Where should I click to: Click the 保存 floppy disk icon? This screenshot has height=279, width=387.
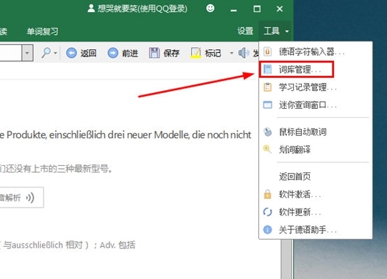click(155, 53)
